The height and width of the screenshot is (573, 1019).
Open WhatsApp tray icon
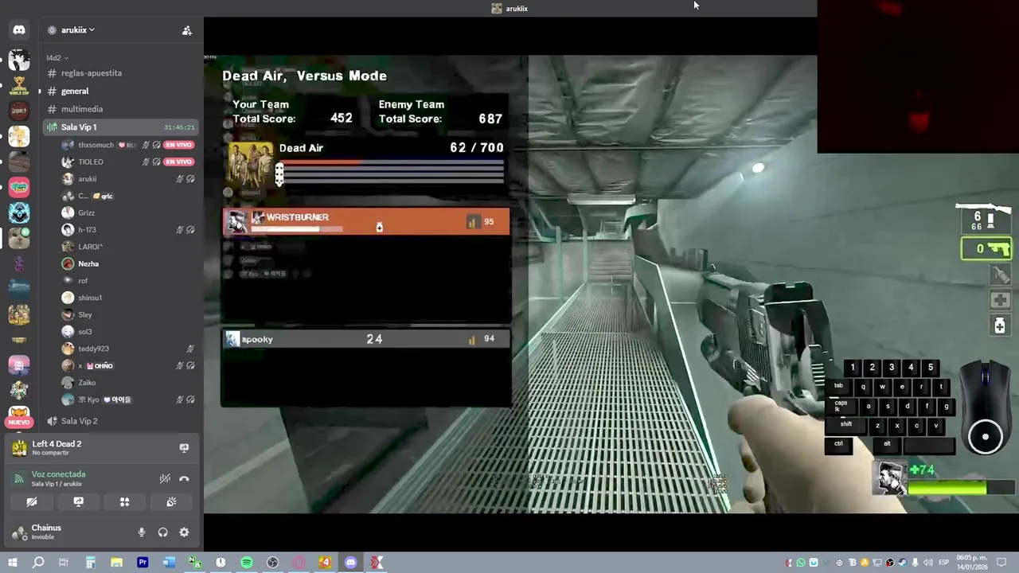pos(801,563)
